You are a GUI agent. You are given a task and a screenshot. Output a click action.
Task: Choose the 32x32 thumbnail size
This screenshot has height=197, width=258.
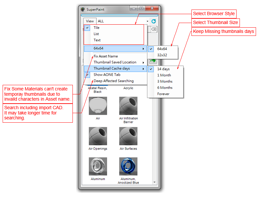162,55
